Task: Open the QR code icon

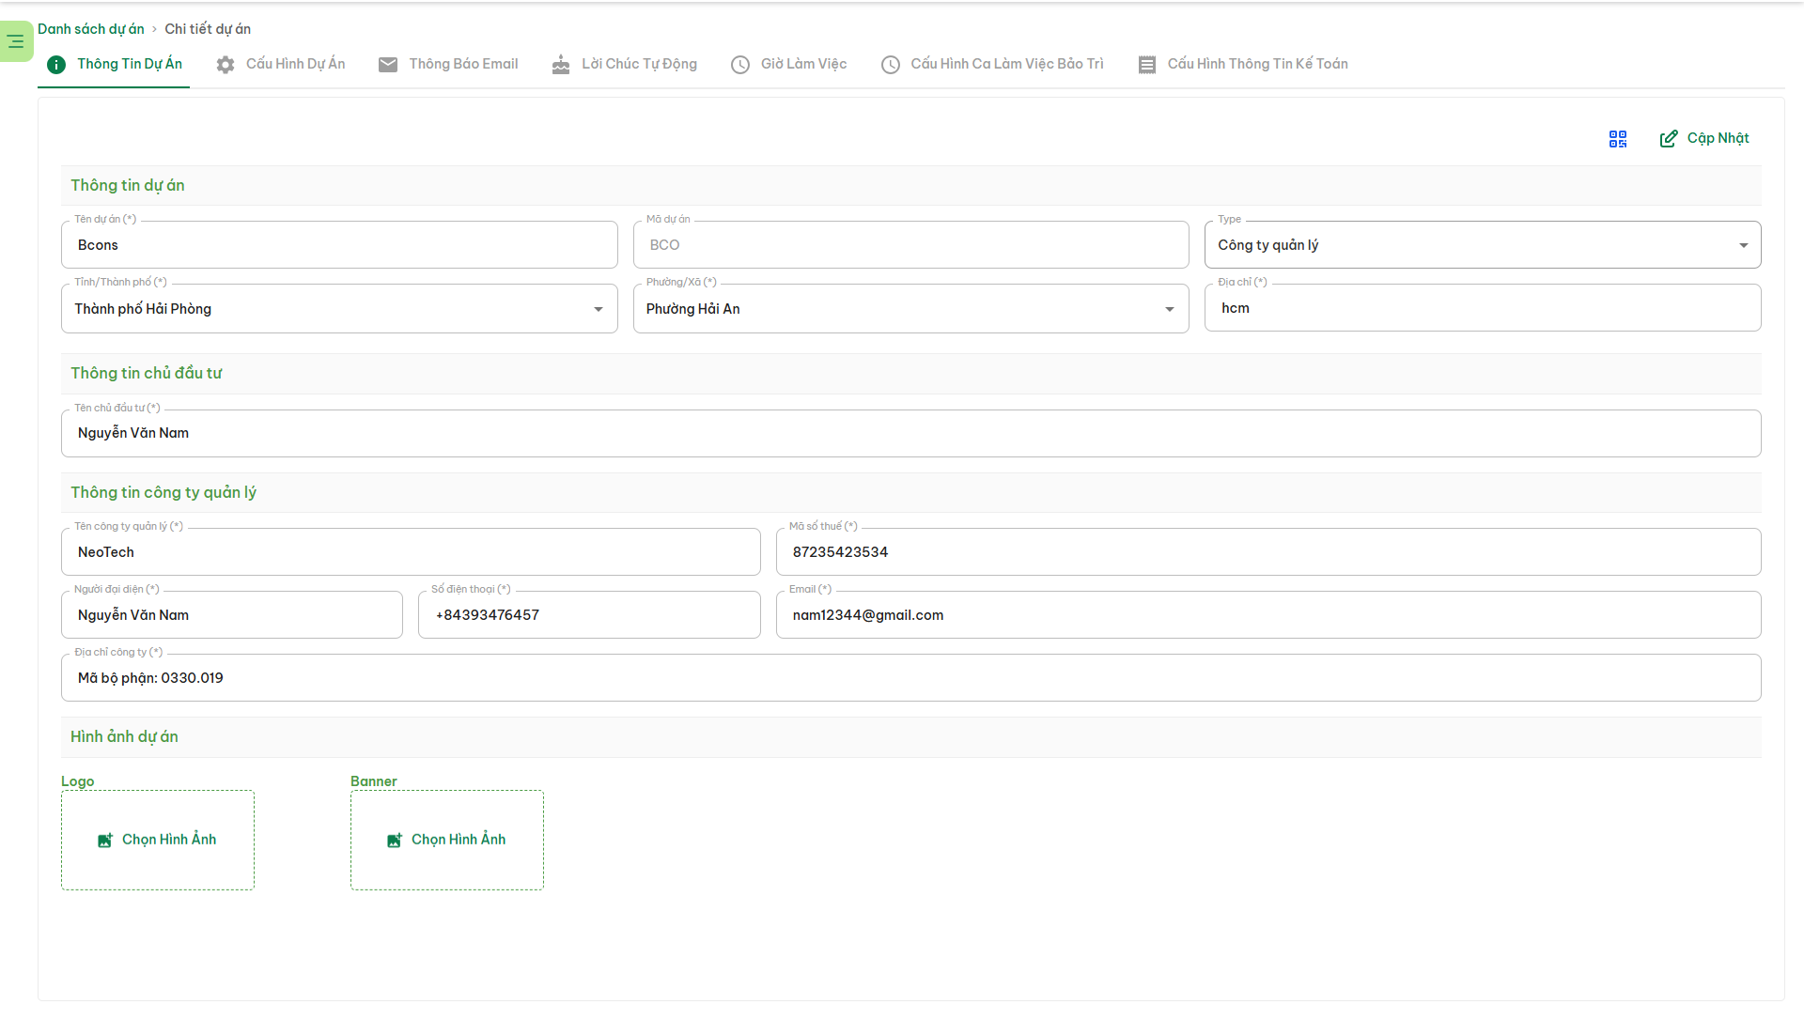Action: coord(1617,139)
